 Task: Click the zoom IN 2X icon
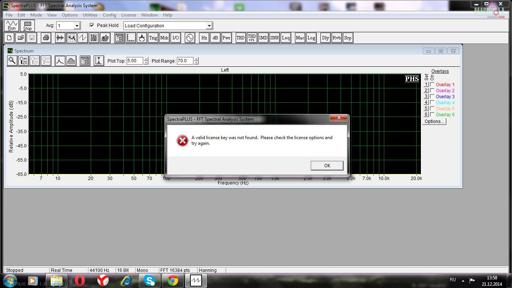pyautogui.click(x=24, y=61)
